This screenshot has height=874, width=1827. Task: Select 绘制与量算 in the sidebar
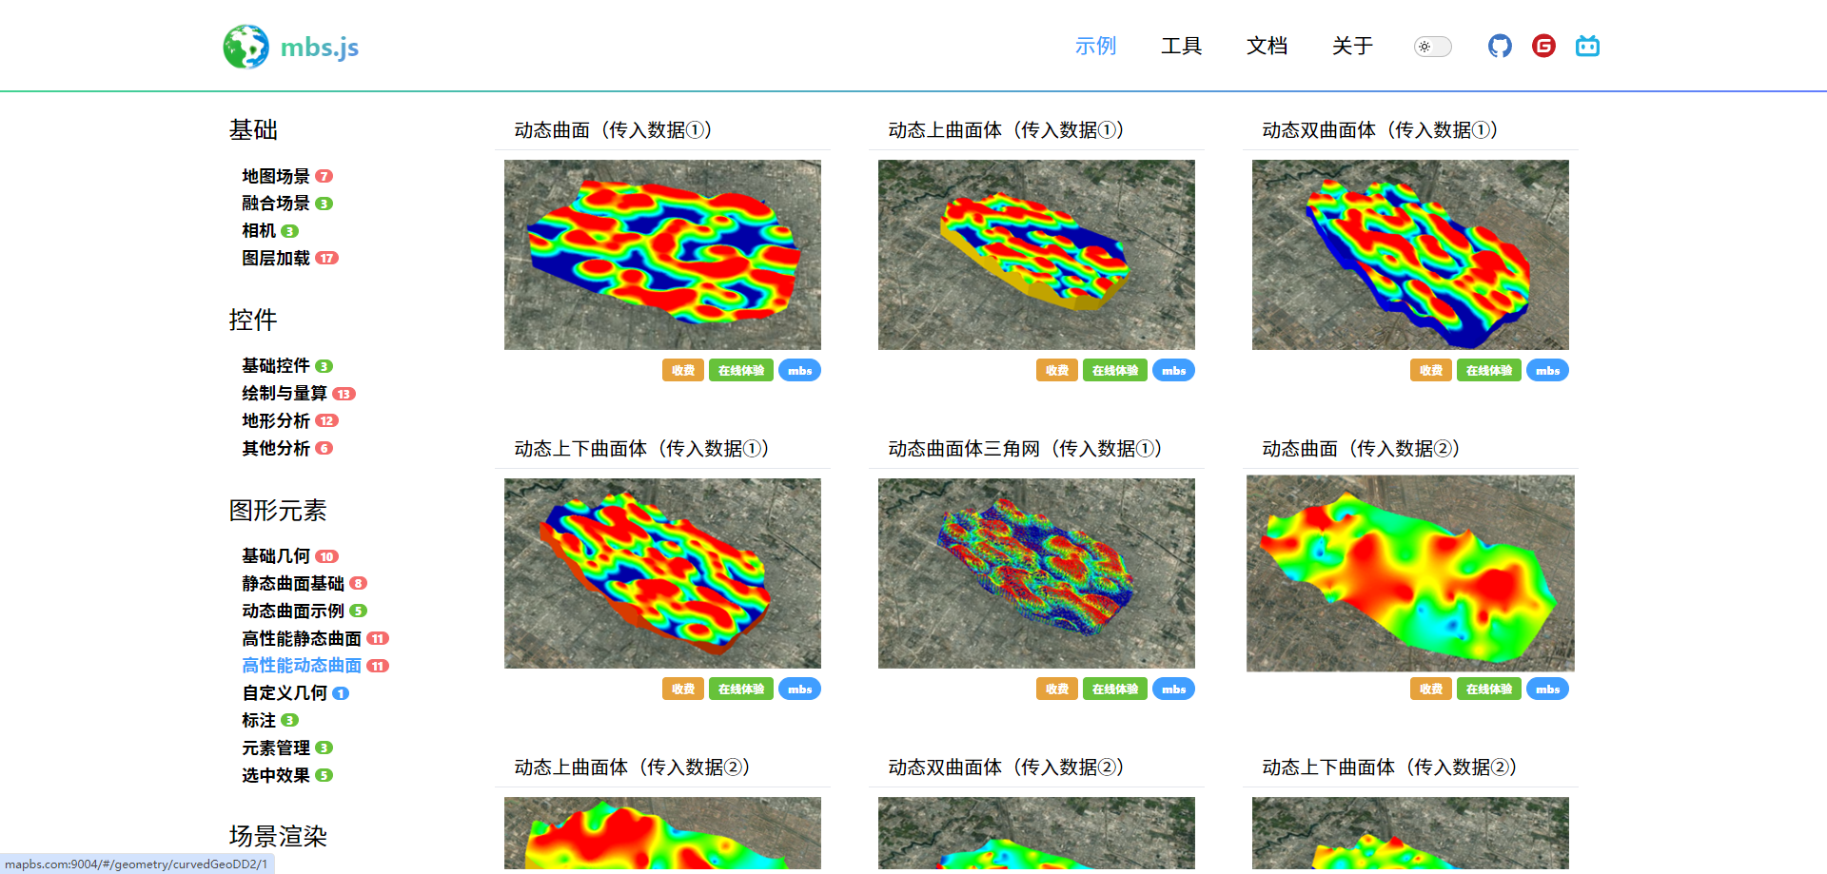point(285,394)
